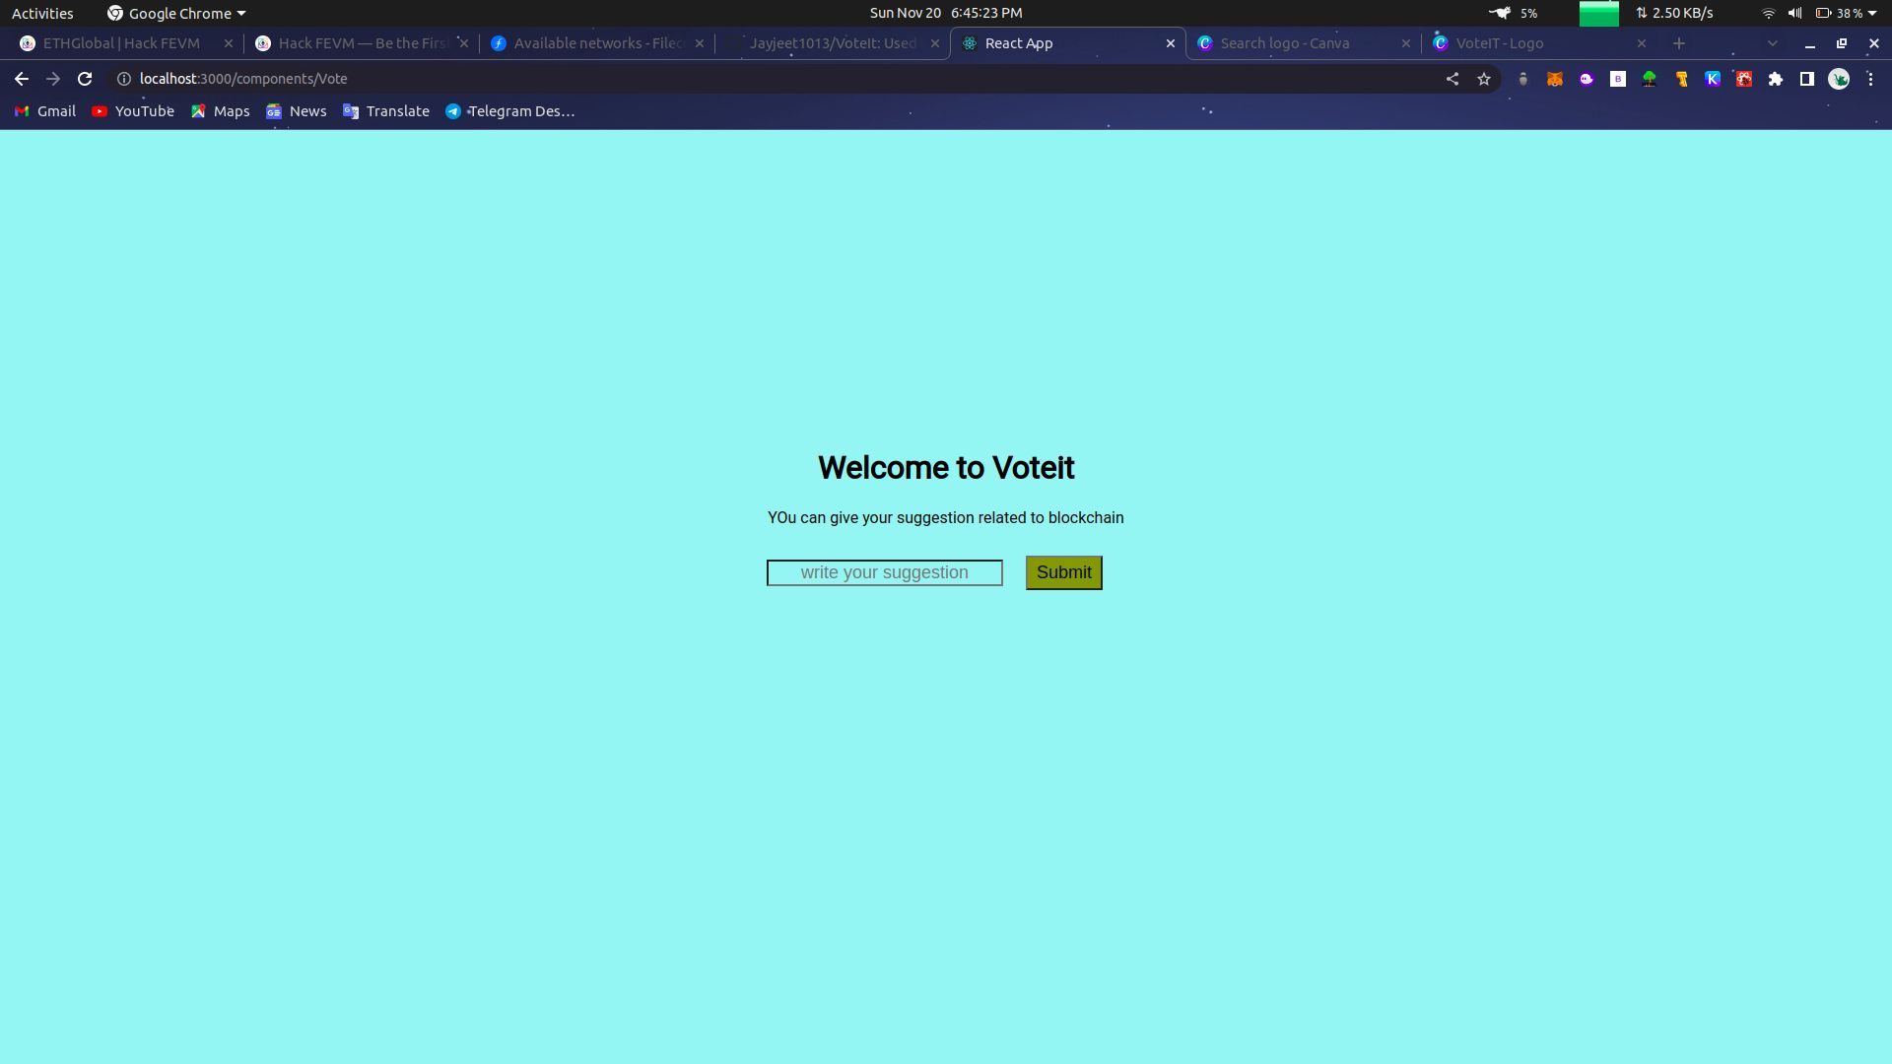Click the Submit button
Screen dimensions: 1892x1064
tap(1064, 571)
